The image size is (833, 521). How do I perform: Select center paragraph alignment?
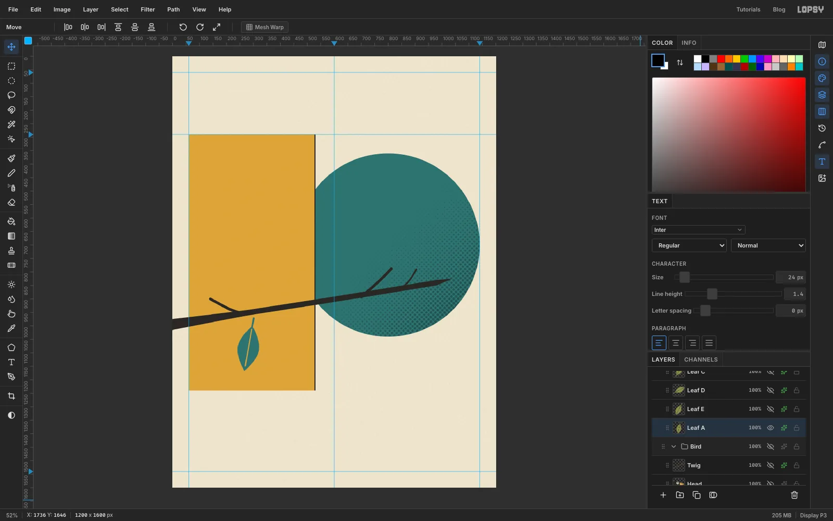676,343
